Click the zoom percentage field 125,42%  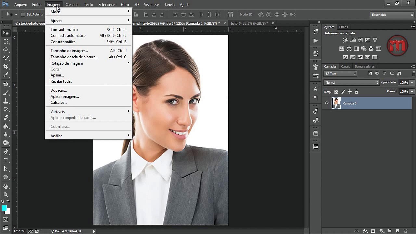coord(19,231)
